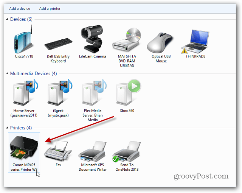Click the Devices (6) group heading

(21, 19)
